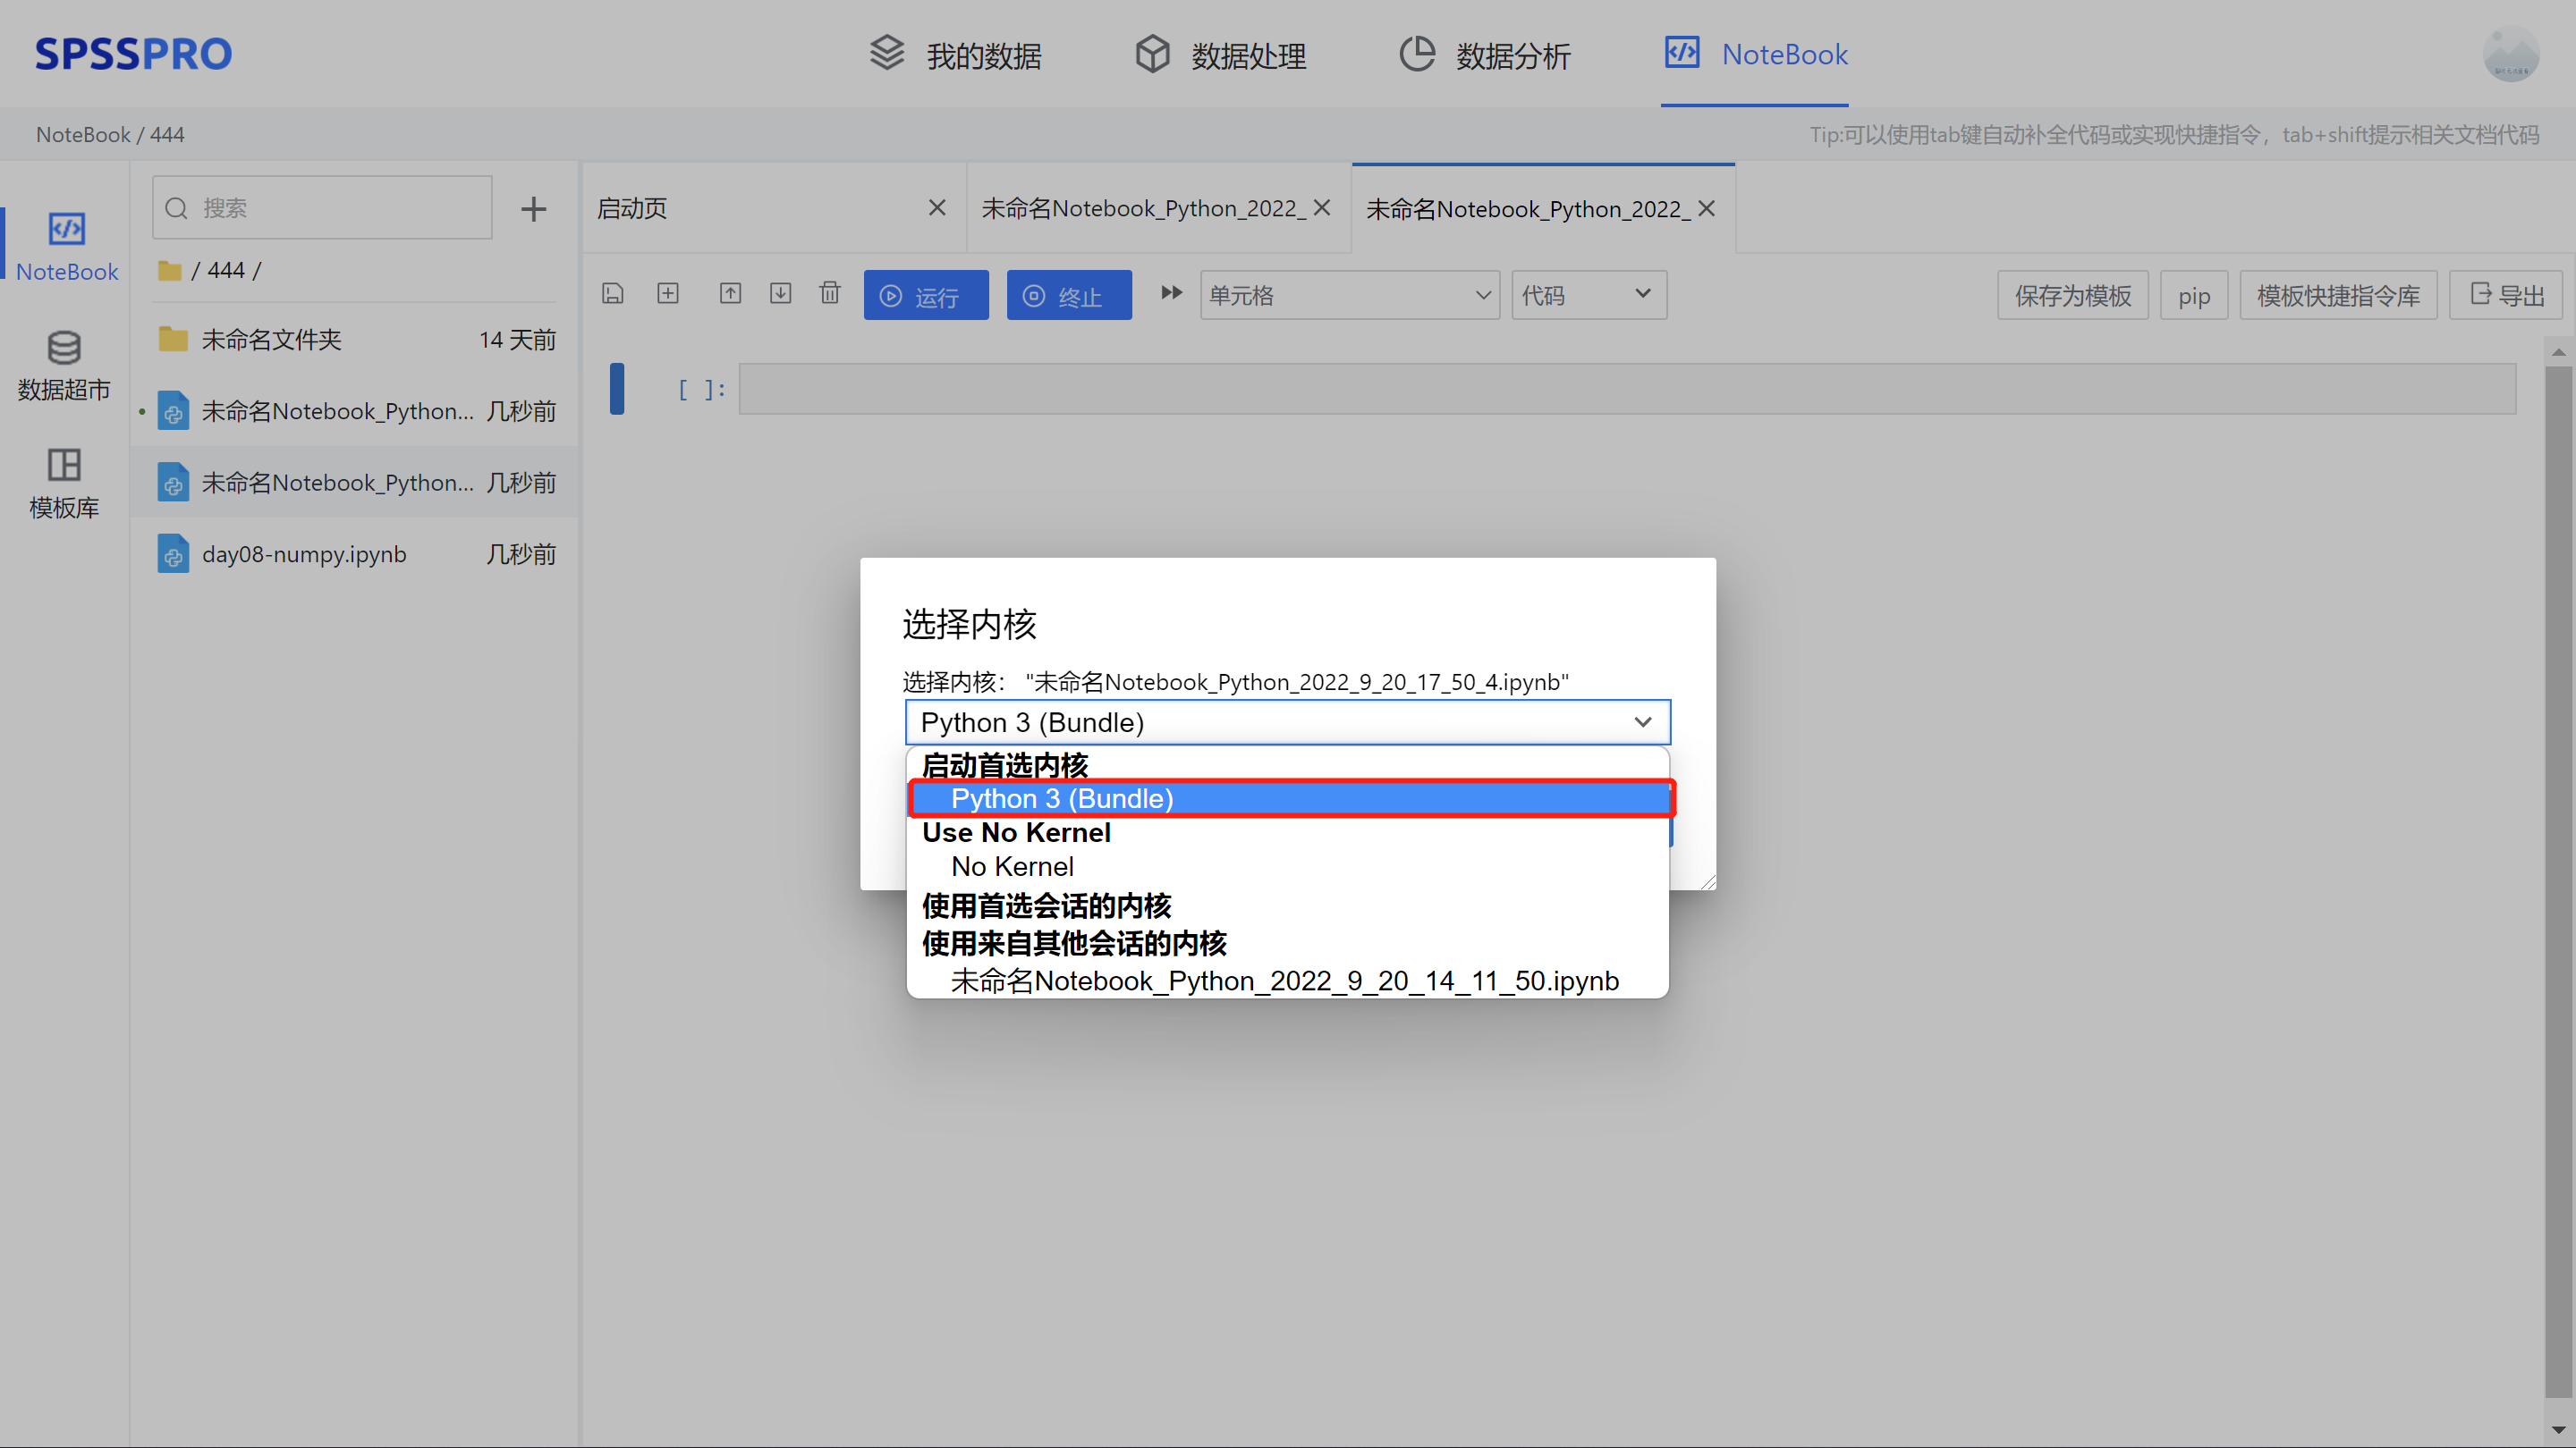The width and height of the screenshot is (2576, 1448).
Task: Run remaining cells via the fast-forward icon
Action: [1170, 293]
